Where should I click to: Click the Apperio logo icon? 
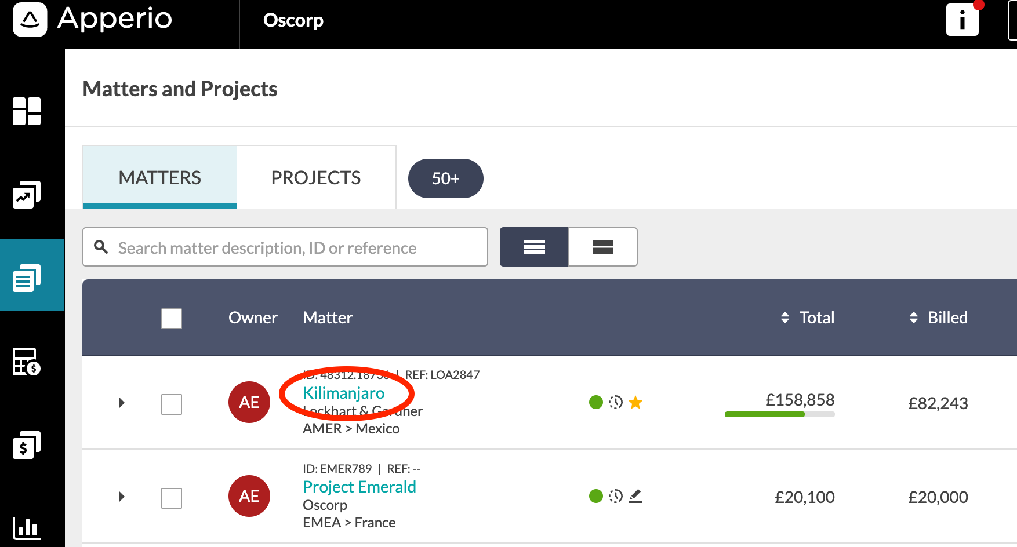point(30,20)
